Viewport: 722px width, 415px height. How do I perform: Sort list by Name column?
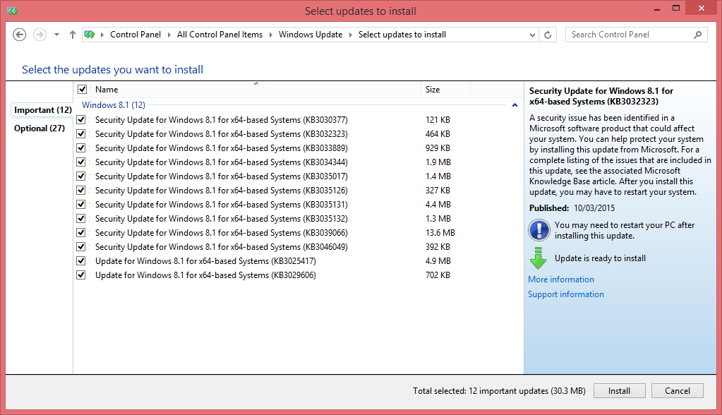[256, 90]
